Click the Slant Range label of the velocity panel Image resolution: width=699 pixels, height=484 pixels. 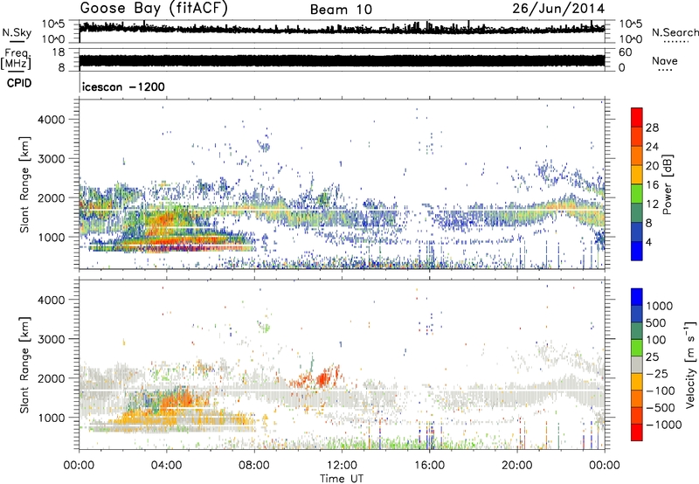(x=24, y=364)
